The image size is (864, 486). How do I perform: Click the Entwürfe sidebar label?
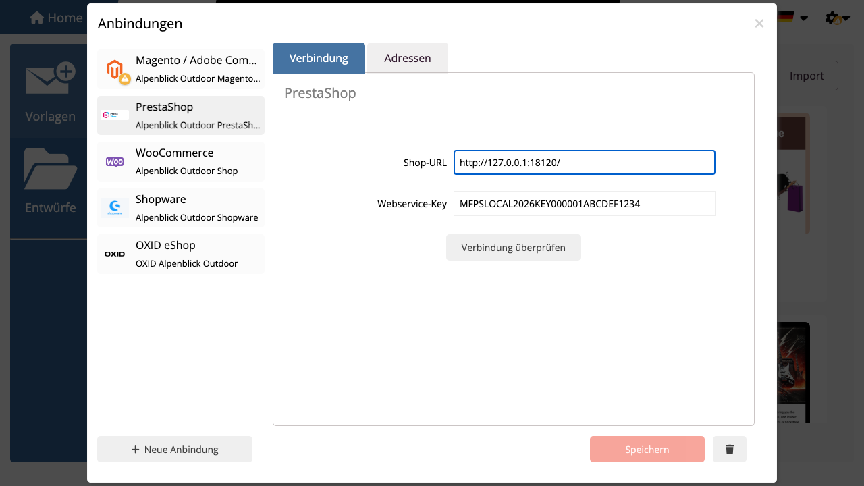50,207
